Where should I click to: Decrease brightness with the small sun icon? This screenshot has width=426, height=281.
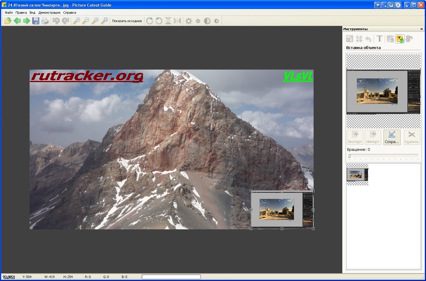pyautogui.click(x=198, y=21)
